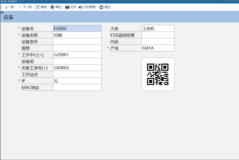Click the print preview icon

pyautogui.click(x=80, y=7)
